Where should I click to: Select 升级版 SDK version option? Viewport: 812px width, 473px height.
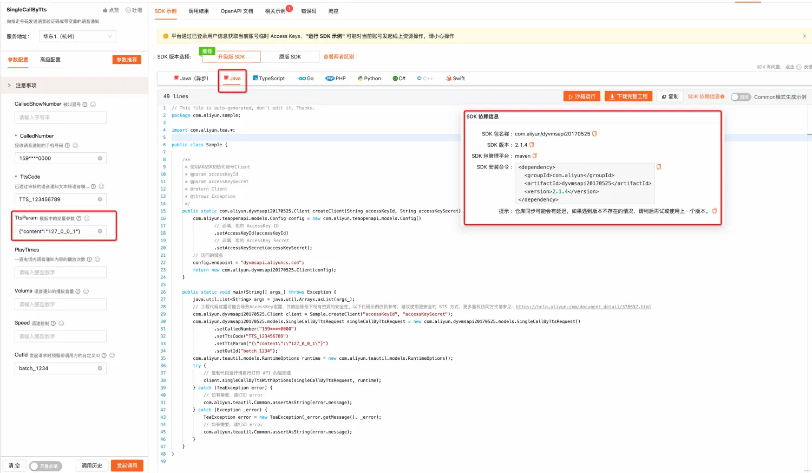pyautogui.click(x=231, y=57)
